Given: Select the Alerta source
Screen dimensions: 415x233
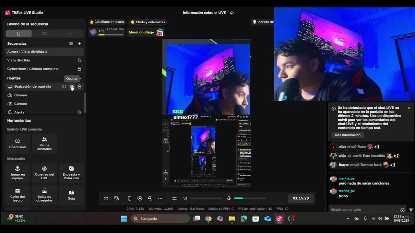Looking at the screenshot, I should 44,112.
